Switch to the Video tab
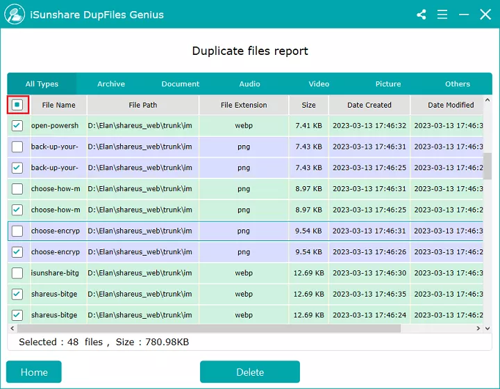 (319, 84)
